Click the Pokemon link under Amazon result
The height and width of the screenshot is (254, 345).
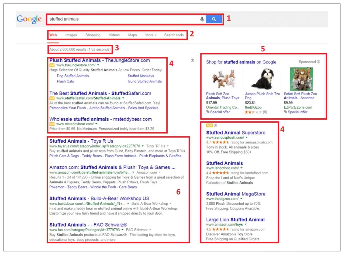[57, 187]
